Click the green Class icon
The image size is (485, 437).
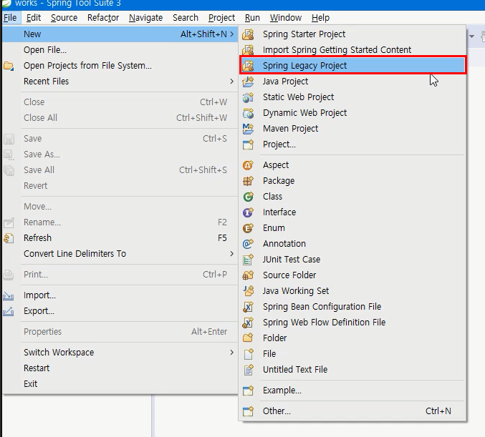(248, 197)
